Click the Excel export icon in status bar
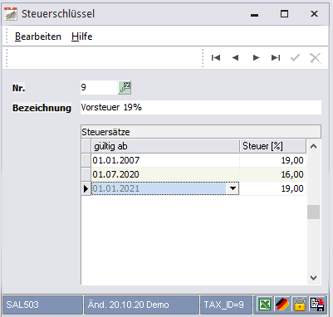Viewport: 333px width, 317px height. [x=265, y=305]
